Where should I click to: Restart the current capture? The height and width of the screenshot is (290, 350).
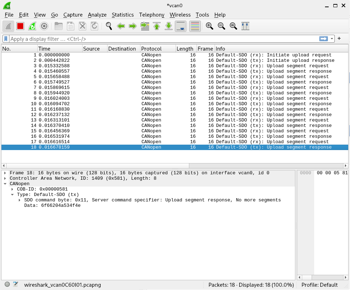(32, 26)
